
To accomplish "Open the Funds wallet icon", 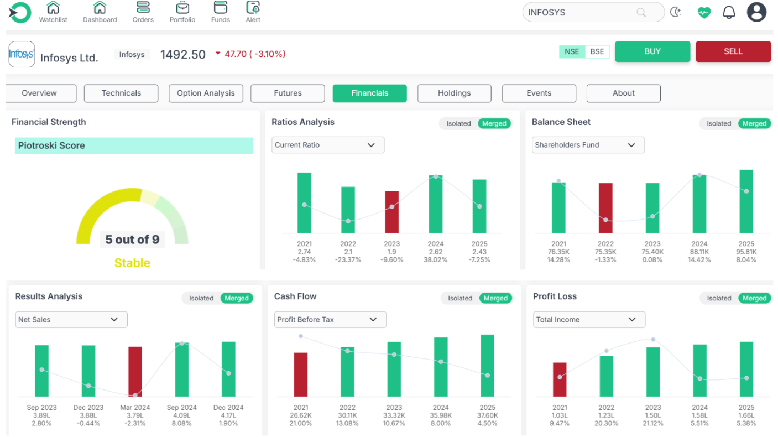I will tap(220, 8).
